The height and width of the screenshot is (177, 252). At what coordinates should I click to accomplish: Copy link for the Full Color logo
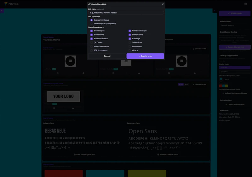[58, 73]
